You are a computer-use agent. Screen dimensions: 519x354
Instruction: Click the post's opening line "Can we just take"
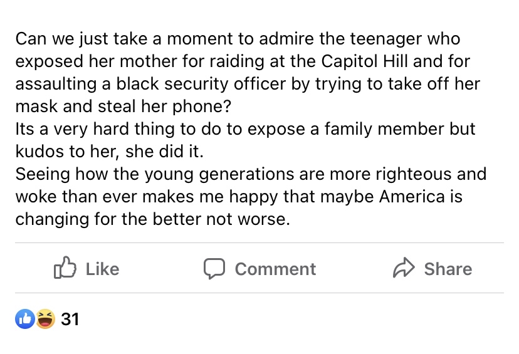pos(238,39)
